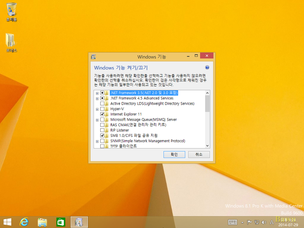The width and height of the screenshot is (304, 228).
Task: Uncheck SMB 1.0/CIFS file sharing support
Action: 102,135
